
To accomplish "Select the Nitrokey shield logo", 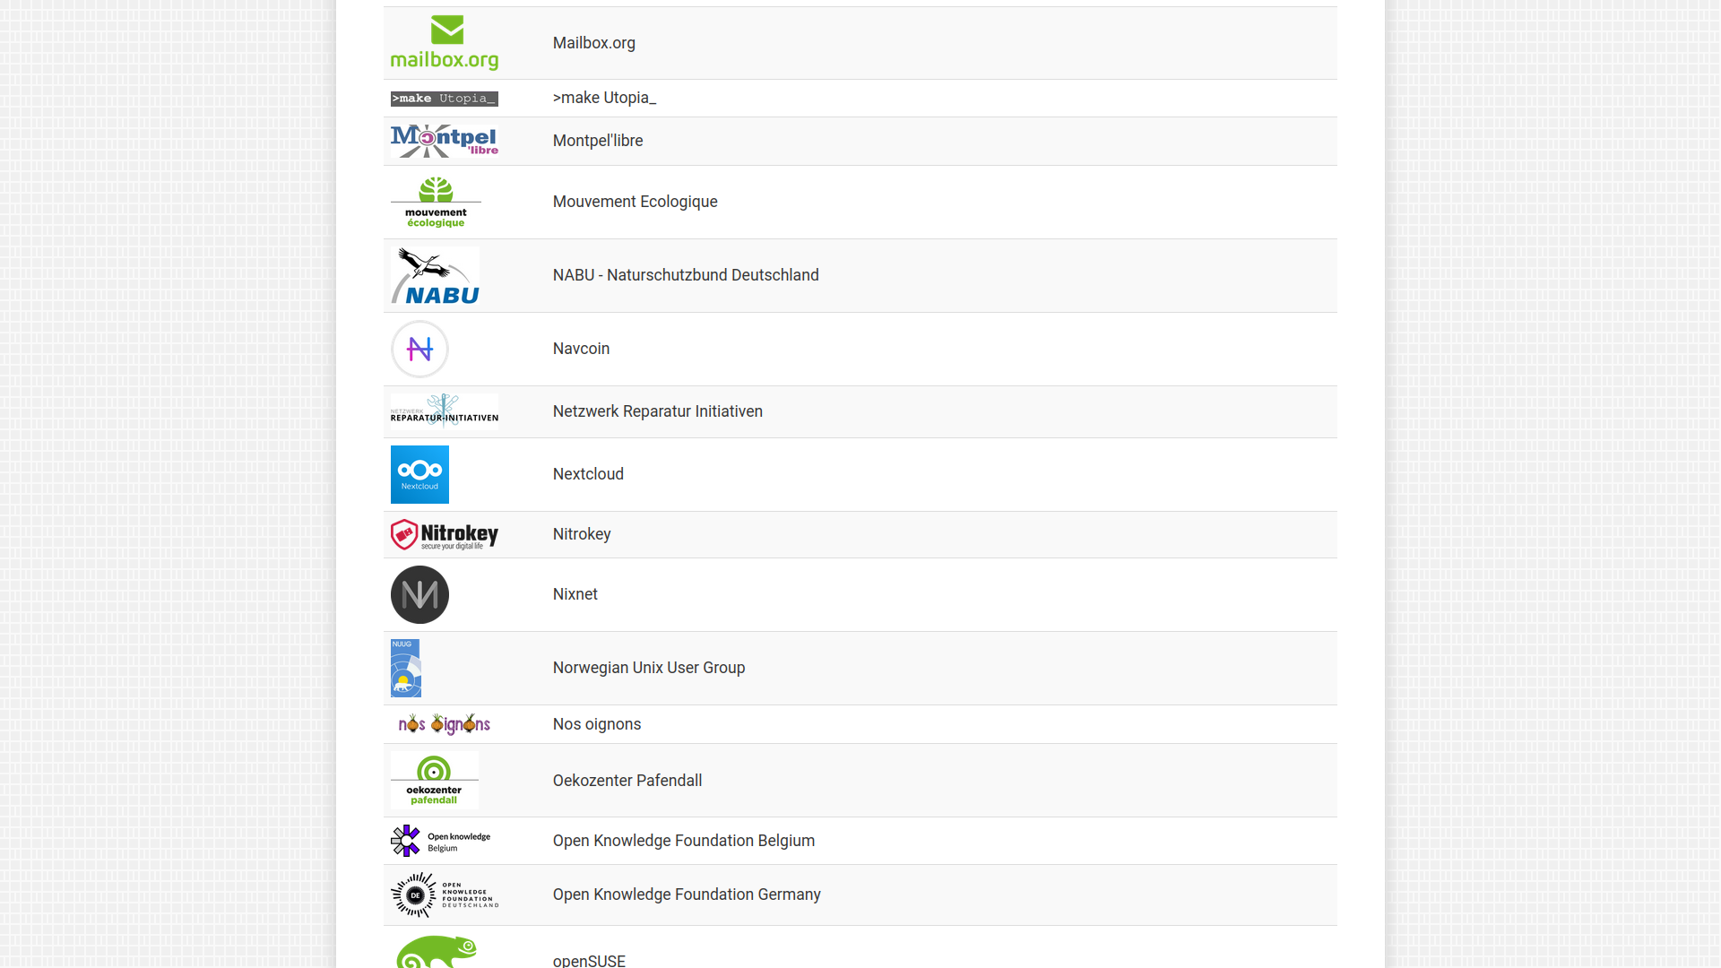I will click(x=445, y=534).
